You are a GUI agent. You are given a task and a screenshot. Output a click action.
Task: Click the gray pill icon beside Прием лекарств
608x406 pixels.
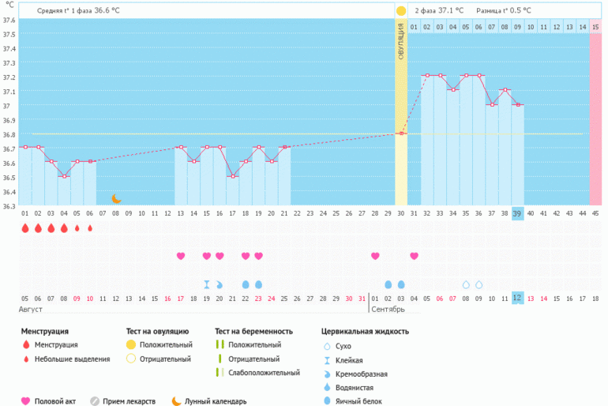pos(95,401)
